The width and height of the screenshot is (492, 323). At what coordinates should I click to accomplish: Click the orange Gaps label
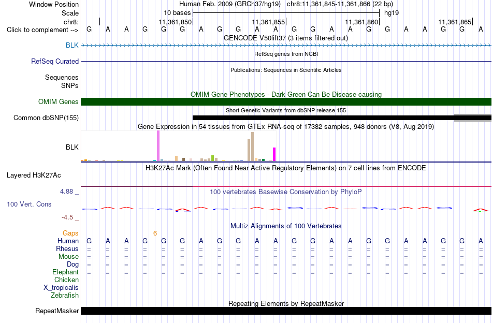tap(70, 233)
